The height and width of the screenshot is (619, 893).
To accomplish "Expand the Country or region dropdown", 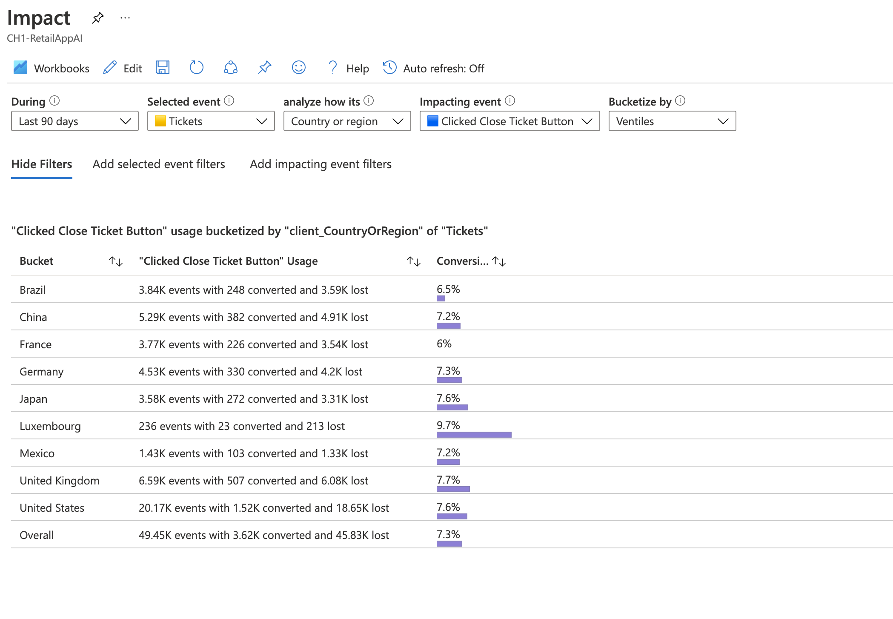I will click(347, 121).
